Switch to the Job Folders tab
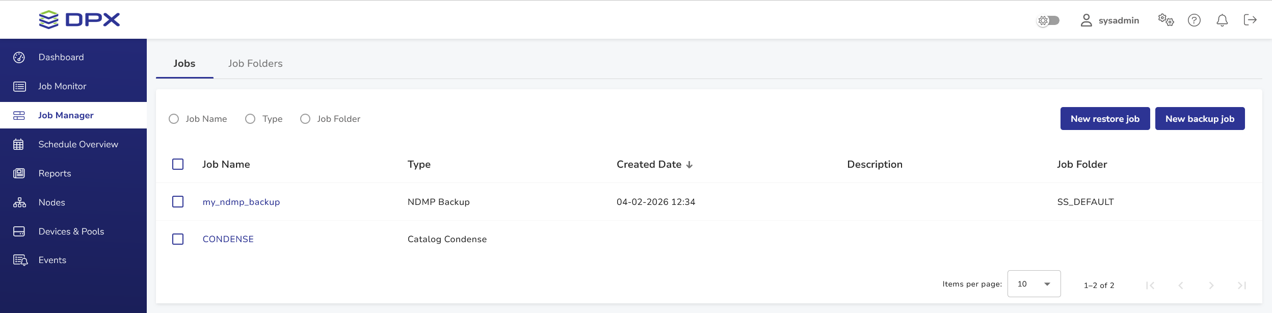Screen dimensions: 1272x313 (255, 64)
